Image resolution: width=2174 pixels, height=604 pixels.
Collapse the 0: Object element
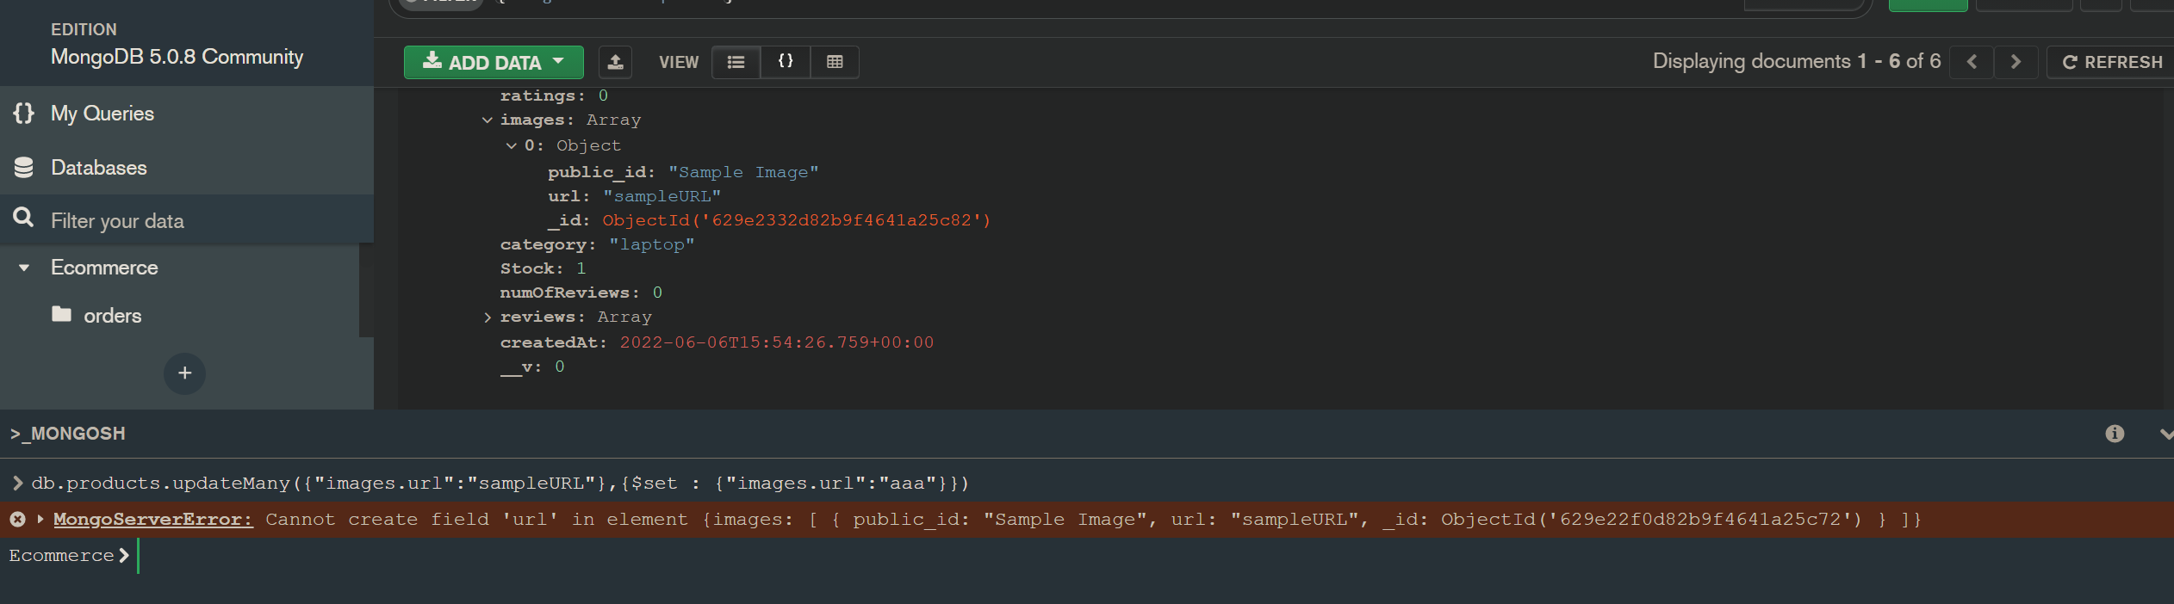click(x=512, y=146)
